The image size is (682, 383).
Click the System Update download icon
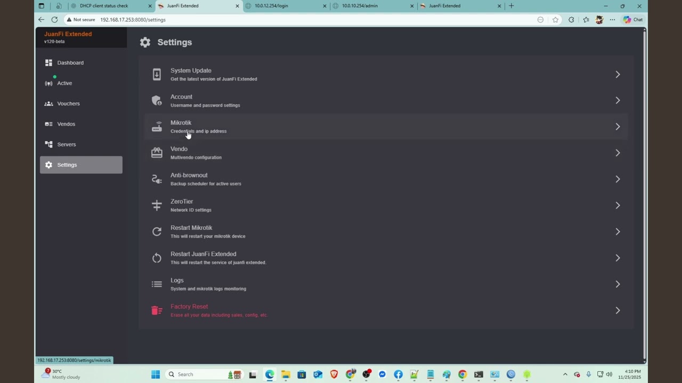[157, 74]
